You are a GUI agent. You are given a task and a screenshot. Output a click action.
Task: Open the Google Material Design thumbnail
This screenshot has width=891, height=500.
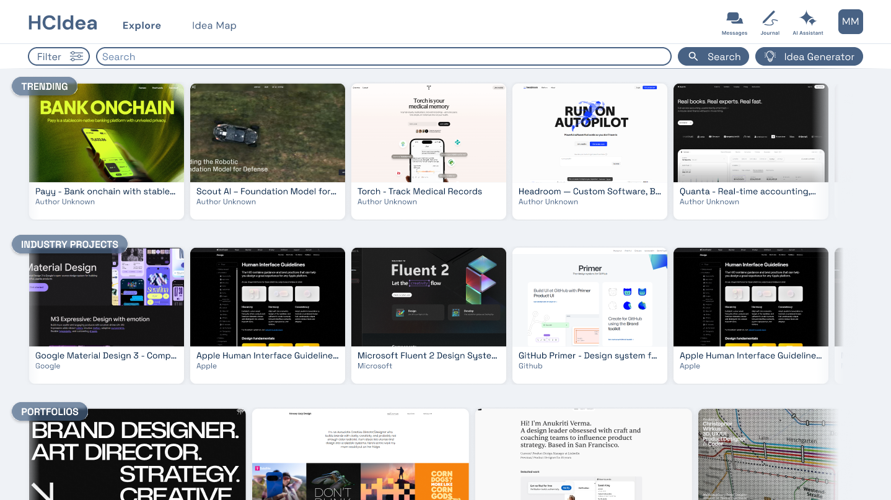[107, 297]
